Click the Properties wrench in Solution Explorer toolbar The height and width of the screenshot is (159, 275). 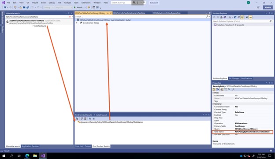coord(247,17)
